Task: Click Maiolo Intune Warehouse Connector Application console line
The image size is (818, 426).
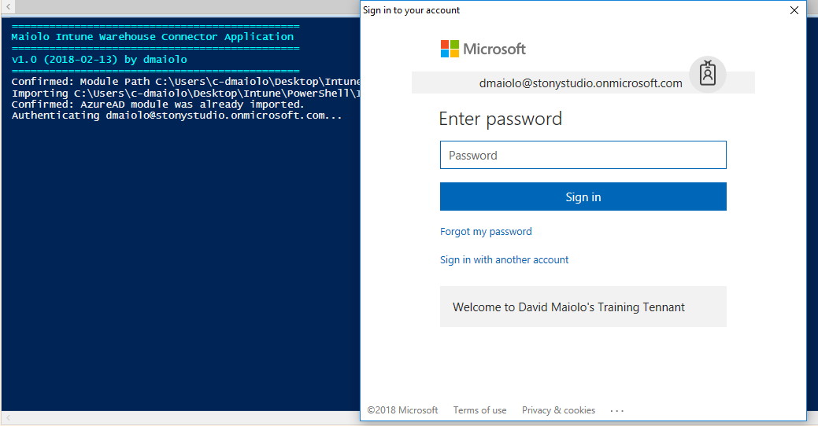Action: click(x=152, y=37)
